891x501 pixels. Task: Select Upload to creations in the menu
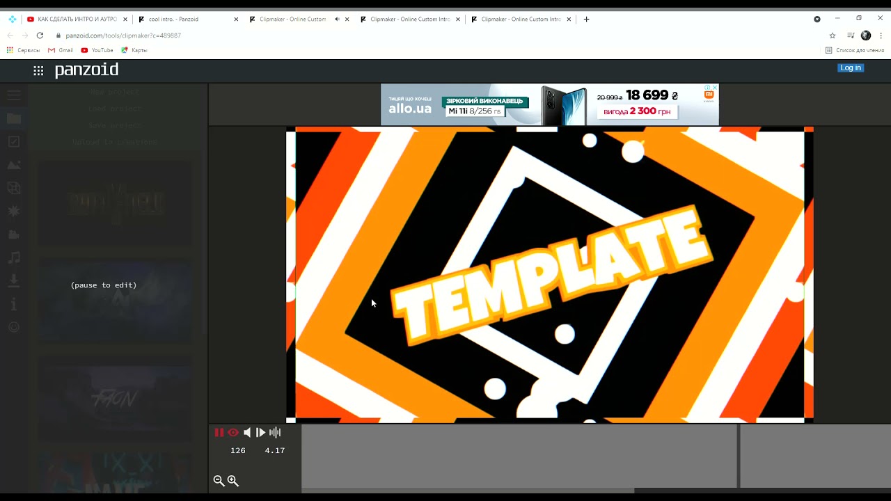click(115, 142)
